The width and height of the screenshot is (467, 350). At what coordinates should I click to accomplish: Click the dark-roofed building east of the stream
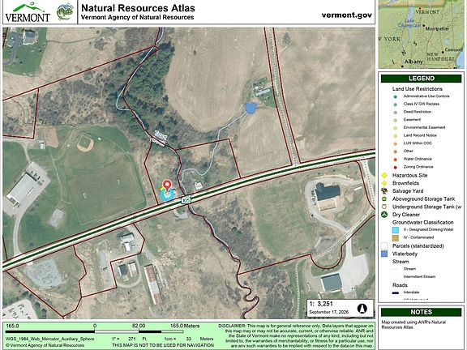(328, 192)
